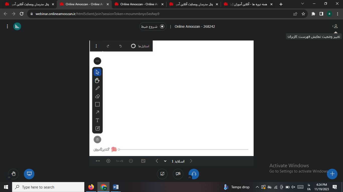
Task: Click the zoom in plus control
Action: (108, 161)
